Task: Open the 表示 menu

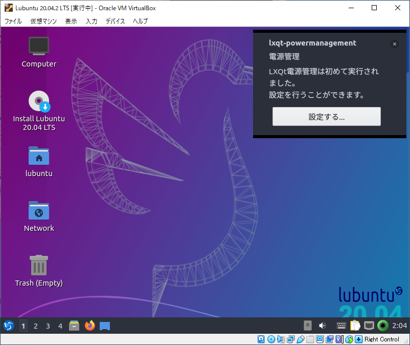Action: click(71, 21)
